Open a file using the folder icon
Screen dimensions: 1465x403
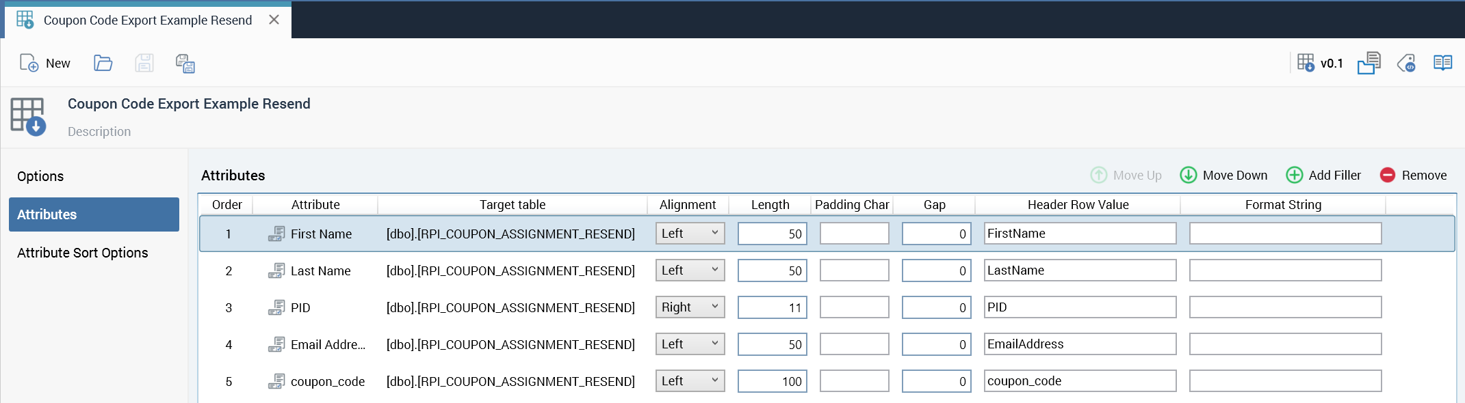tap(103, 63)
